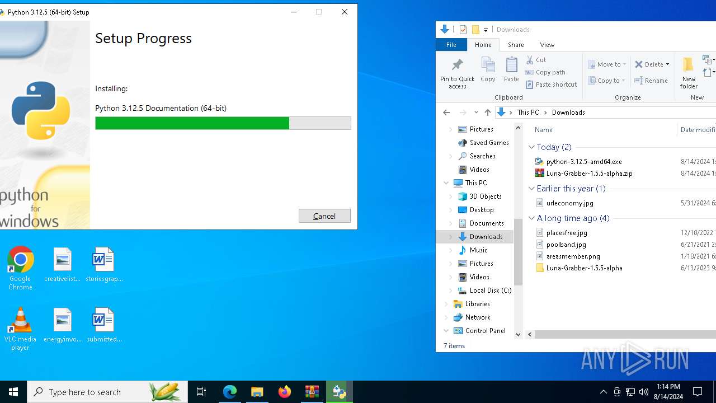Select the submitted Word document icon
Viewport: 716px width, 403px height.
coord(104,325)
